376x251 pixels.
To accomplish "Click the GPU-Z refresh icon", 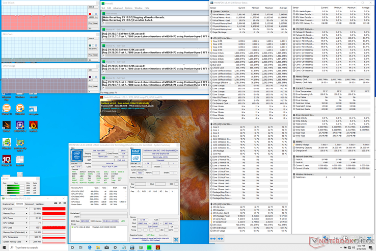I will [60, 203].
